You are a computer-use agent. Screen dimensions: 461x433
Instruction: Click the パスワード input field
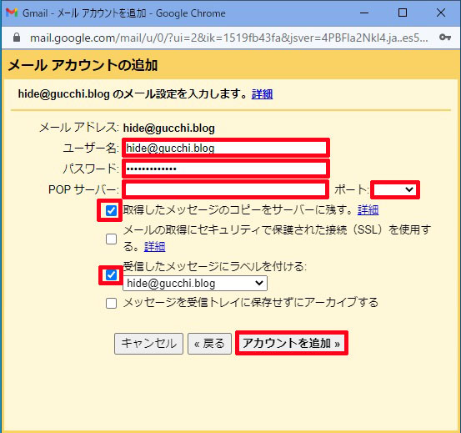point(226,169)
